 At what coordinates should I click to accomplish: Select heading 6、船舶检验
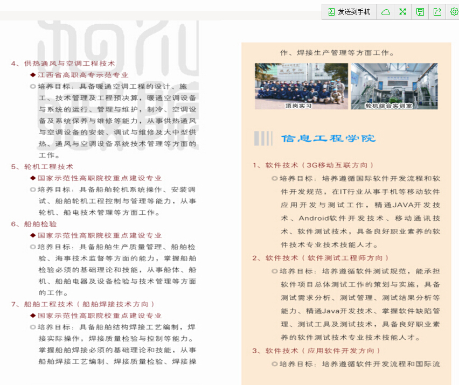click(33, 224)
